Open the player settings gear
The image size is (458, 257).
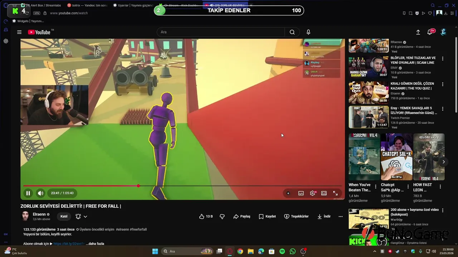point(313,193)
